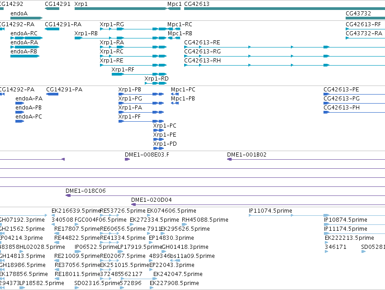This screenshot has height=290, width=385.
Task: Select transcript Xrp1-RF label
Action: pos(123,70)
